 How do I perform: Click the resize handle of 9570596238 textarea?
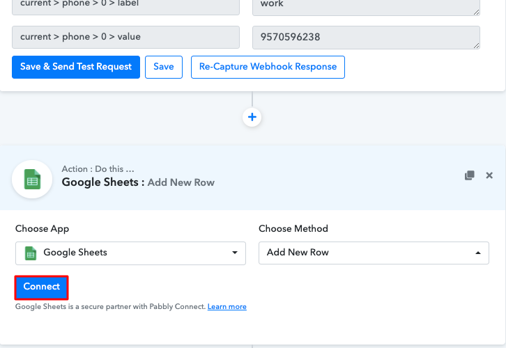[x=476, y=45]
